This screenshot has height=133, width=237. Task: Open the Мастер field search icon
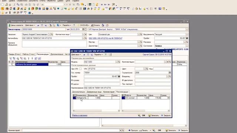pos(141,42)
